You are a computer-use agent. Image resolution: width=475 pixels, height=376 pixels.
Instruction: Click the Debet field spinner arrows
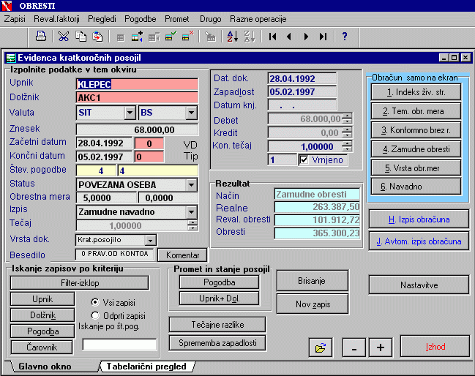[347, 119]
